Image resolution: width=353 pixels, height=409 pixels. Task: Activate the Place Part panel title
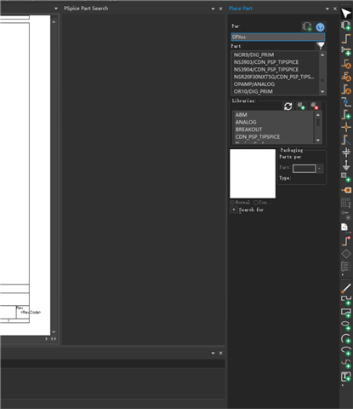tap(241, 9)
